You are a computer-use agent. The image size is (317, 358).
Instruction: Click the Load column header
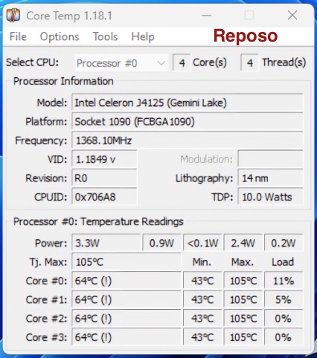(x=283, y=262)
